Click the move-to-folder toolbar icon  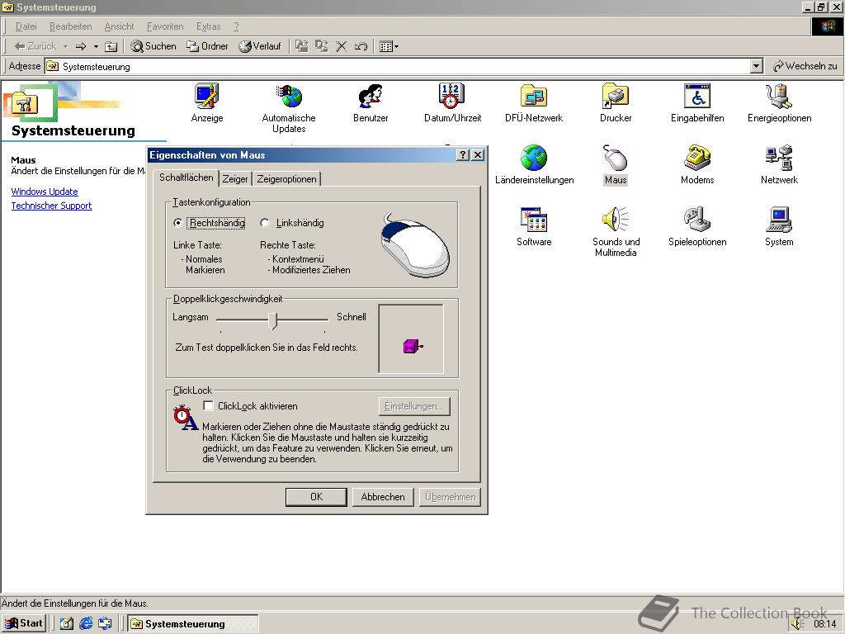click(x=302, y=46)
